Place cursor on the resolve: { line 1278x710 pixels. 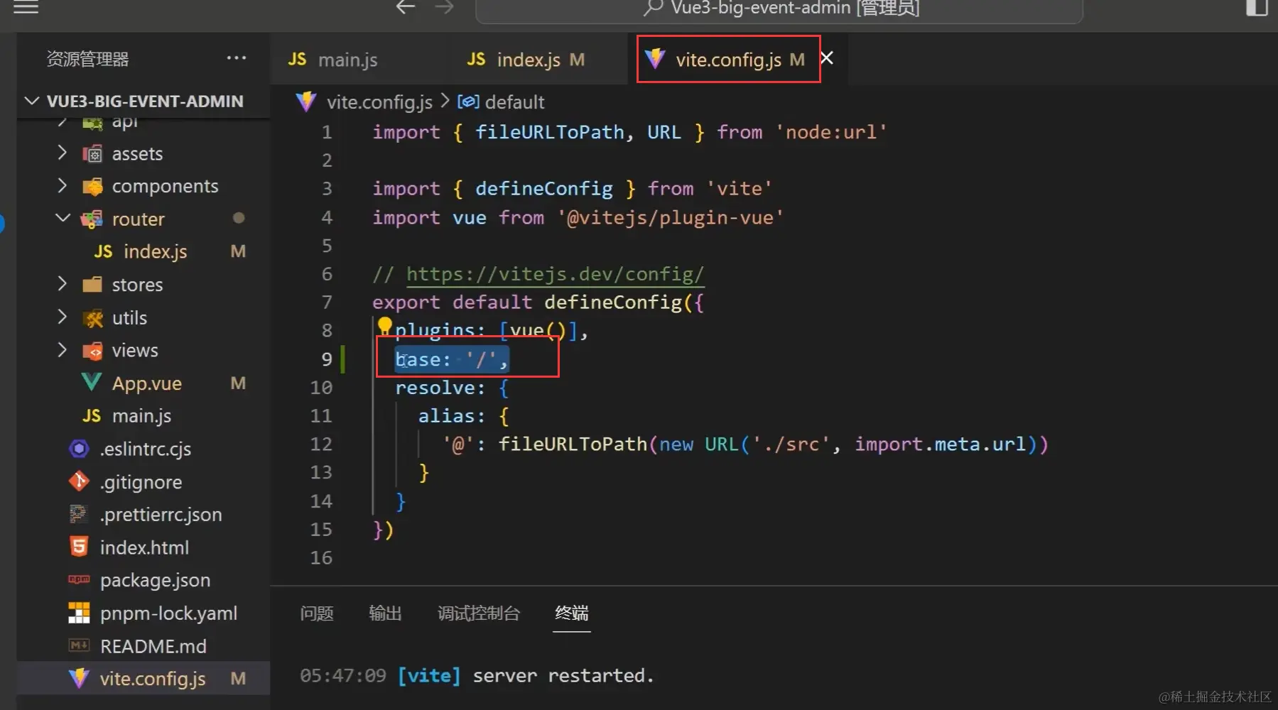(452, 388)
